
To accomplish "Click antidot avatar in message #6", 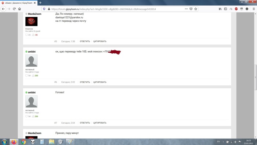I will coord(31,61).
